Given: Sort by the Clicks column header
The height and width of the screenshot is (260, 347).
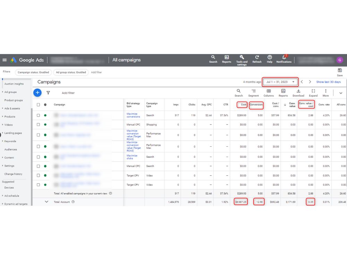Looking at the screenshot, I should click(x=192, y=105).
